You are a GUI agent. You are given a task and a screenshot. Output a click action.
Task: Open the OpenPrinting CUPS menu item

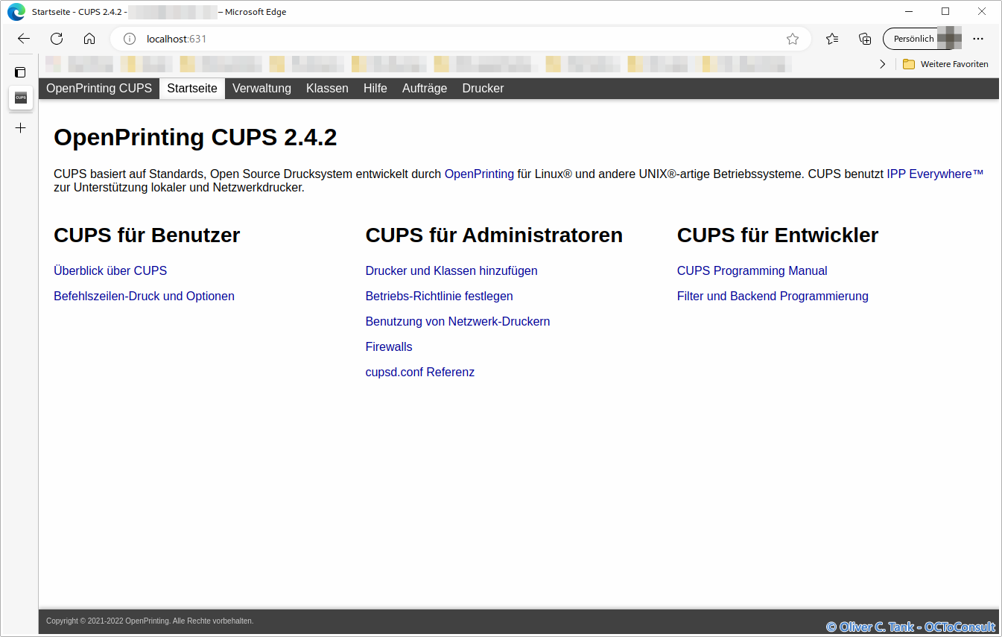(x=99, y=89)
